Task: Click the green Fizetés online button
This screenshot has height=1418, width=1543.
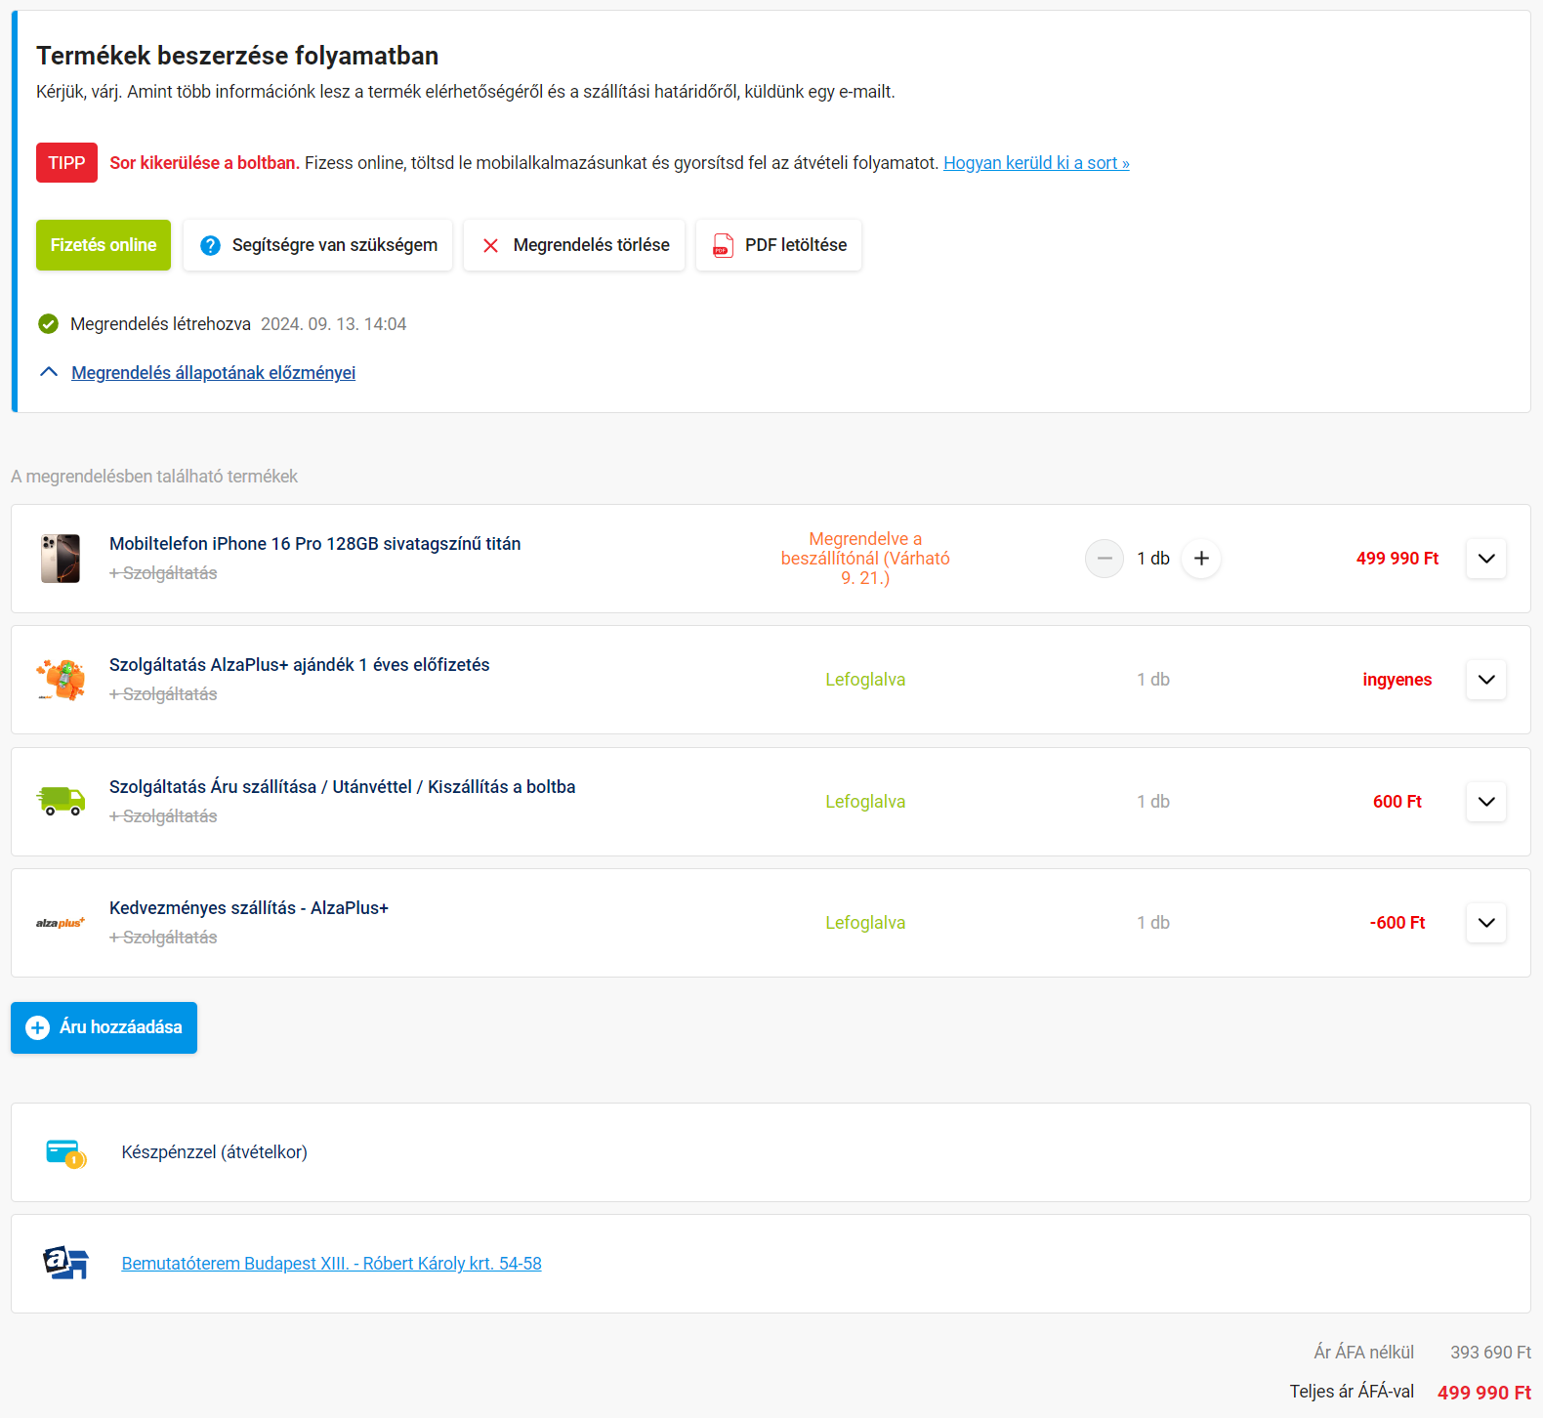Action: pos(104,245)
